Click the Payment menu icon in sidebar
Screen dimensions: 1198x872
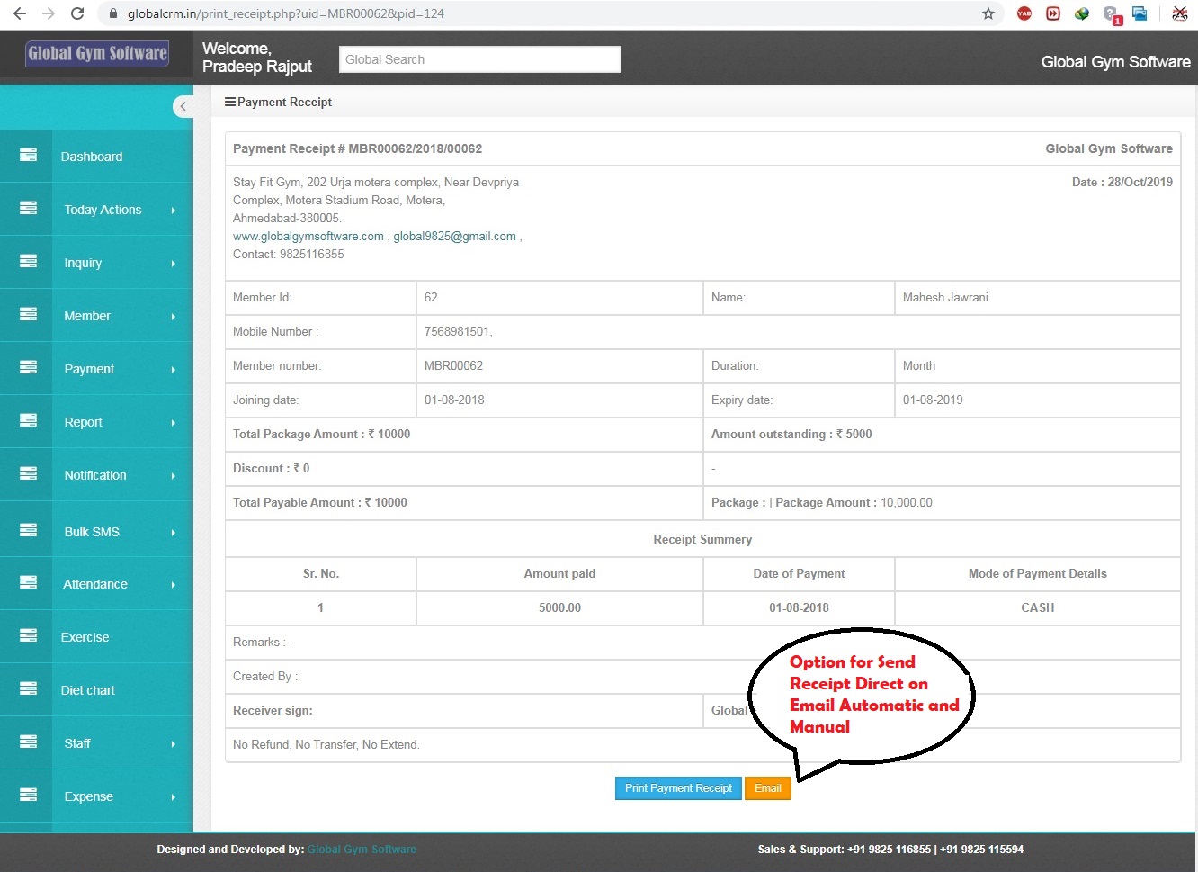(28, 369)
